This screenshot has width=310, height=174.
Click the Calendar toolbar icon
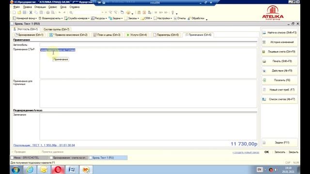tap(144, 13)
